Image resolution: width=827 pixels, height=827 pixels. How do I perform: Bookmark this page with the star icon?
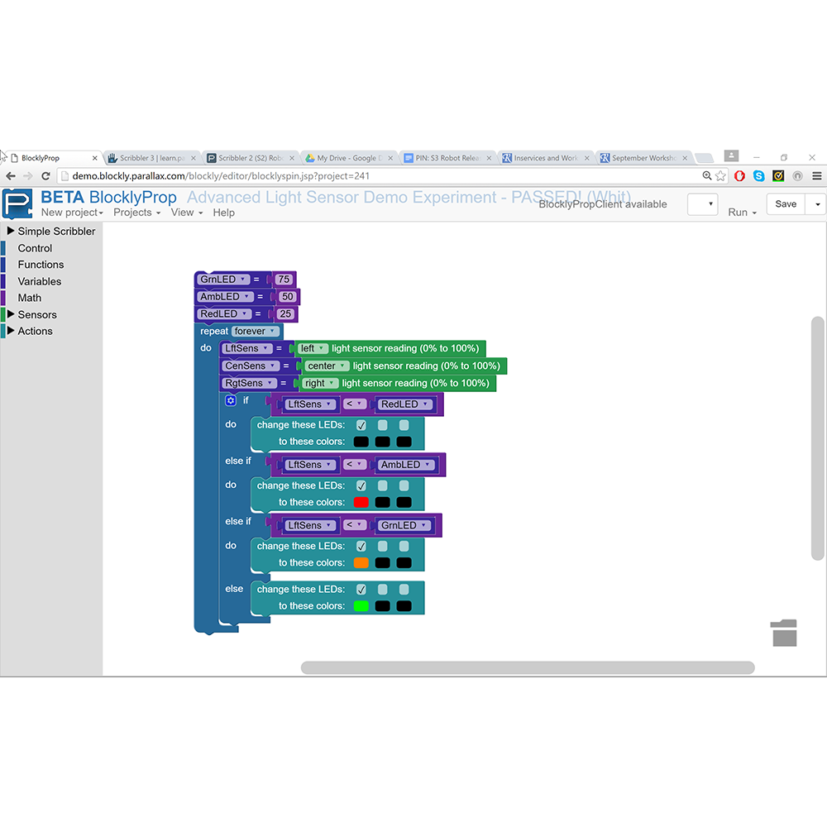tap(720, 176)
